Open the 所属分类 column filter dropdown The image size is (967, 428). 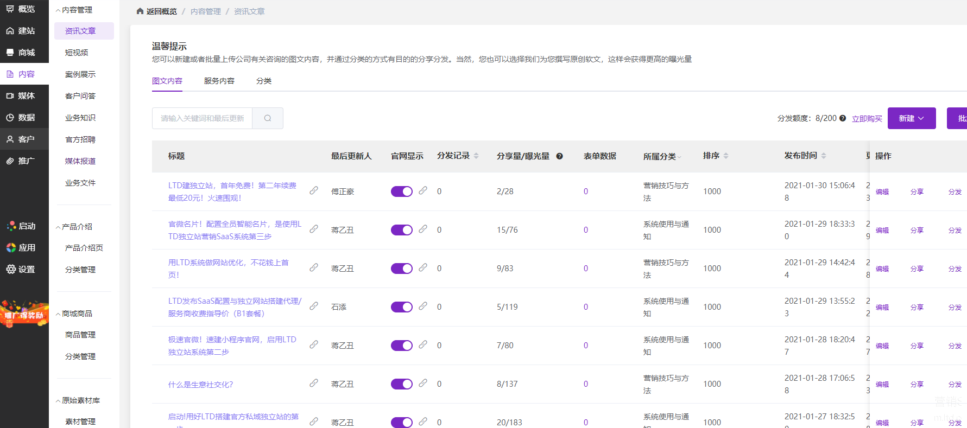(679, 157)
